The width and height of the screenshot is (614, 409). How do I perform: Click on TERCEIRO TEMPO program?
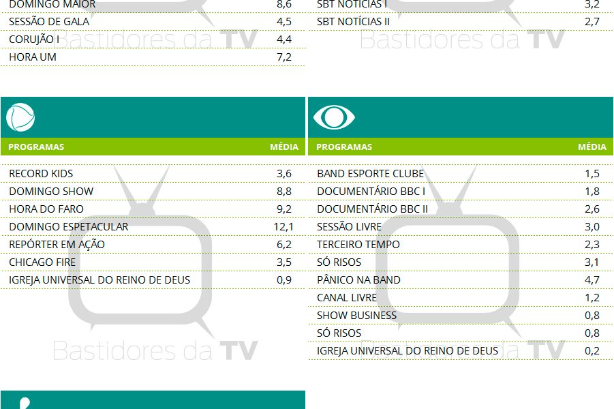[x=358, y=244]
